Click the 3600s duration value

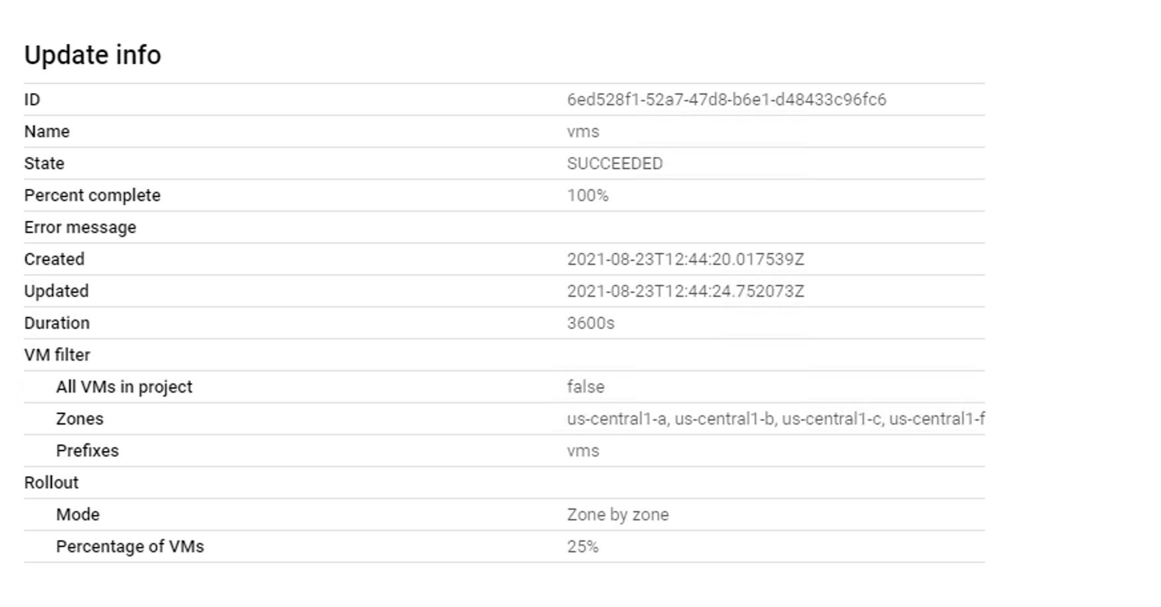[590, 323]
